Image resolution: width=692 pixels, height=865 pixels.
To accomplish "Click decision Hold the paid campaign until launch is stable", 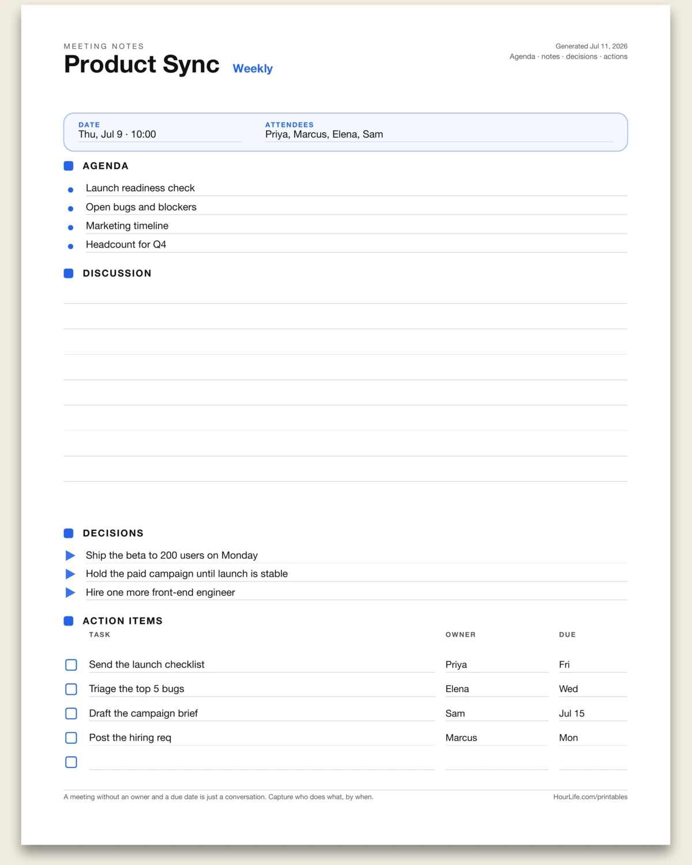I will click(x=187, y=574).
